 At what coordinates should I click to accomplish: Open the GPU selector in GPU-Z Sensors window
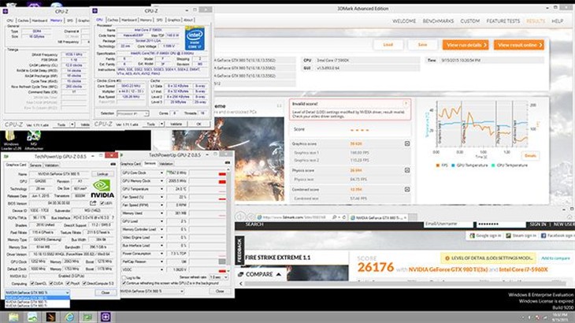[152, 291]
